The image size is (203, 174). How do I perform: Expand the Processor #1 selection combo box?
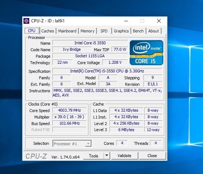coord(72,143)
